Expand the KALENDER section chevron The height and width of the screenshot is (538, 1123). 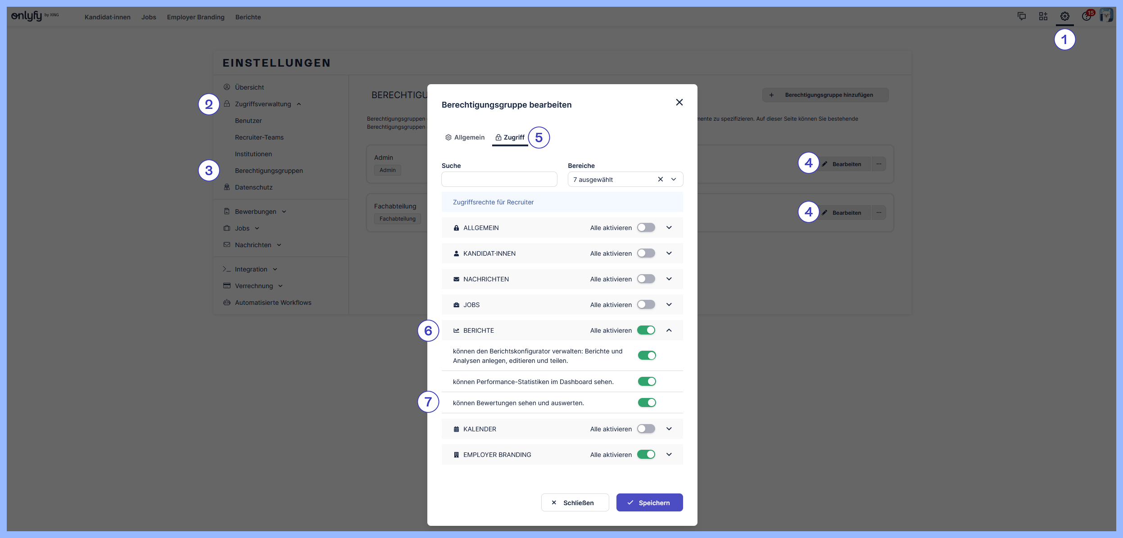[x=669, y=429]
